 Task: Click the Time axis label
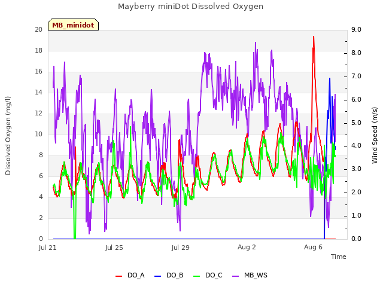[x=339, y=257]
